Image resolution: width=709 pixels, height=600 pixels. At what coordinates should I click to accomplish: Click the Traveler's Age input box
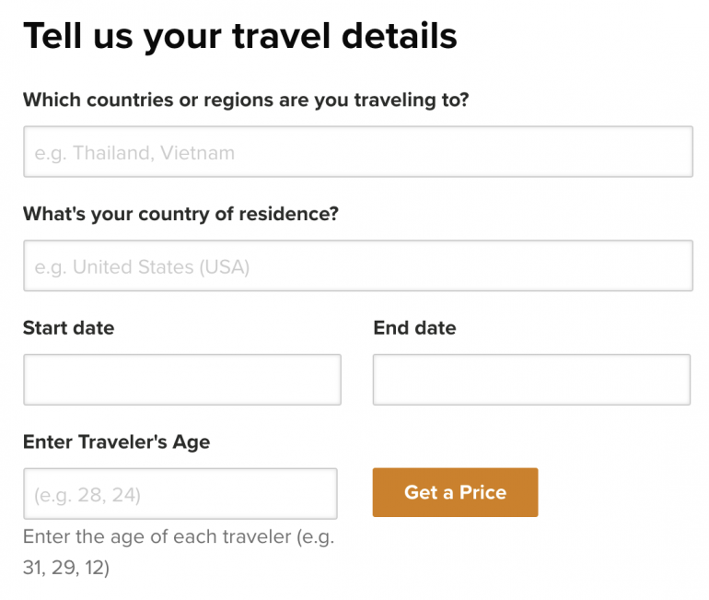[x=180, y=494]
